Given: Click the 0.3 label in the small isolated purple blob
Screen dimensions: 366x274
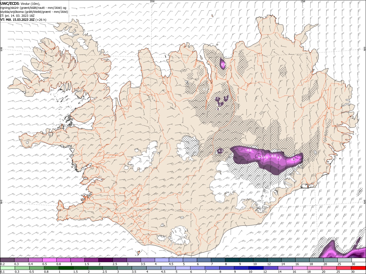Looking at the screenshot, I should point(221,151).
